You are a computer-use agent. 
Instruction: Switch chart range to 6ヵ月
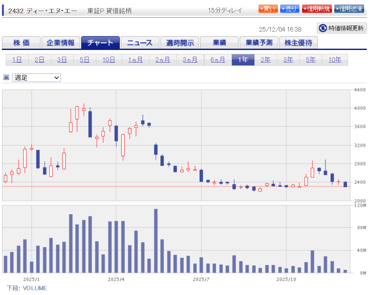pos(218,60)
